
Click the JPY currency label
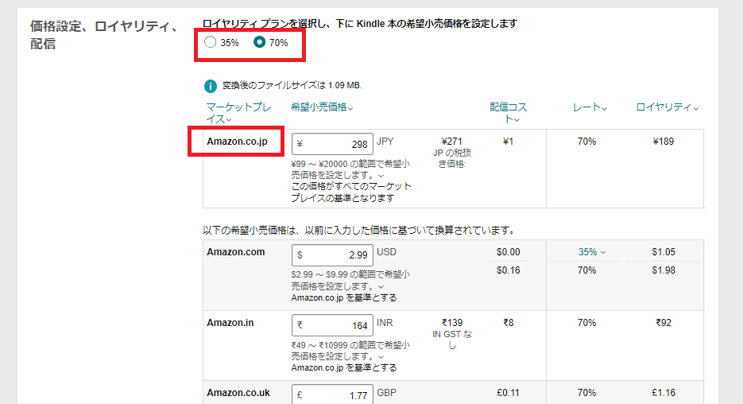[x=385, y=142]
